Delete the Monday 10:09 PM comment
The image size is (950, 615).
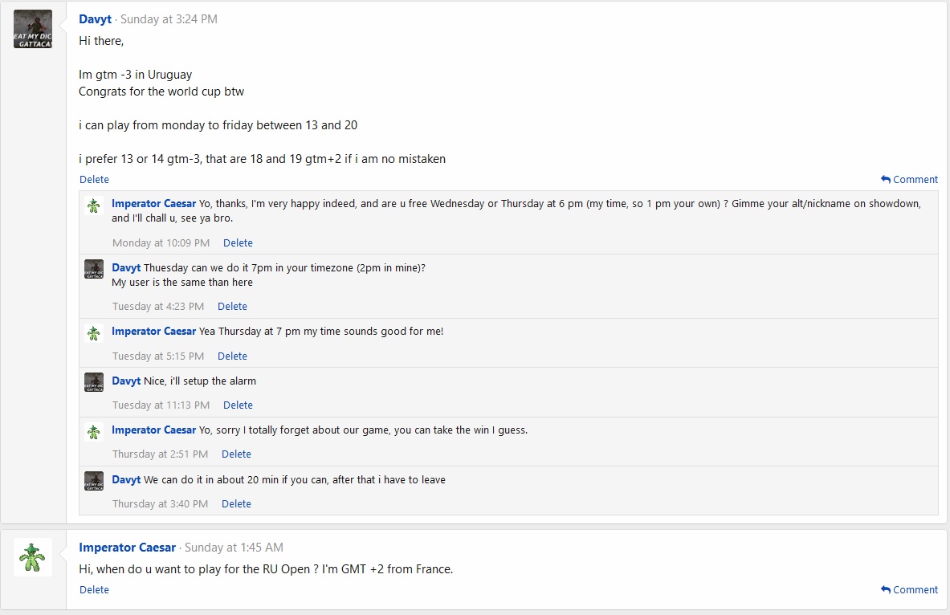[x=238, y=243]
